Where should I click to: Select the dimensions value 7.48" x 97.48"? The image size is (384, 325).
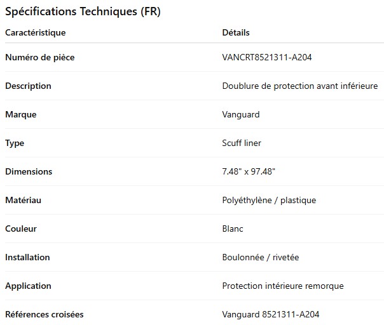point(249,172)
